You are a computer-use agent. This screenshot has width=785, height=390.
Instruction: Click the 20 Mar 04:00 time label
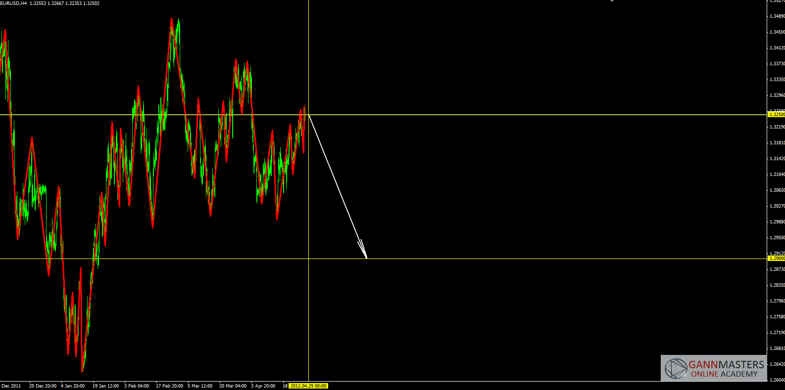click(x=233, y=386)
